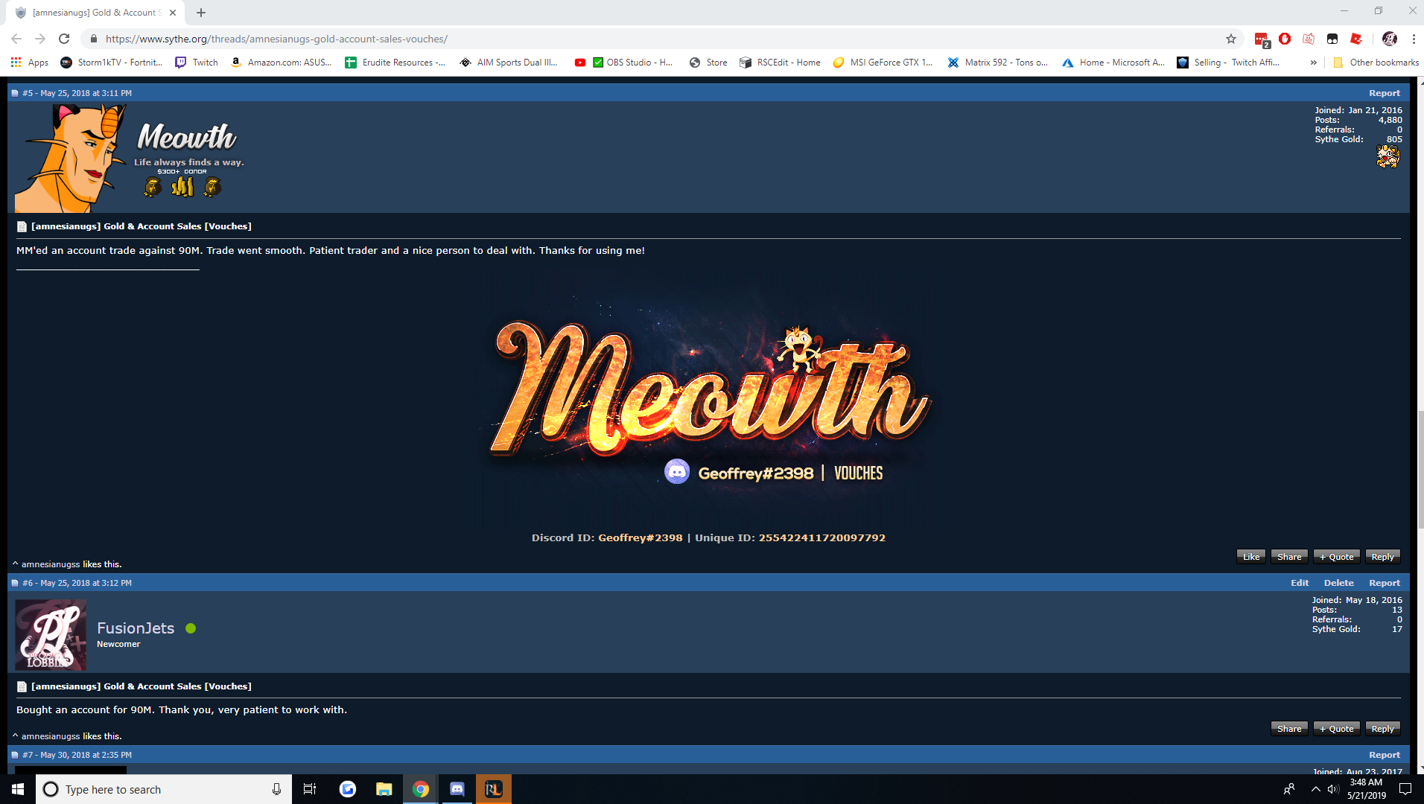The height and width of the screenshot is (804, 1424).
Task: Click the Windows search box
Action: [x=164, y=789]
